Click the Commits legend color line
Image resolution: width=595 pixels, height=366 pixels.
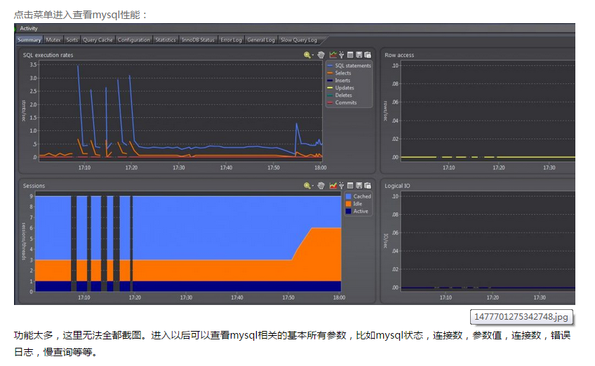(x=330, y=102)
